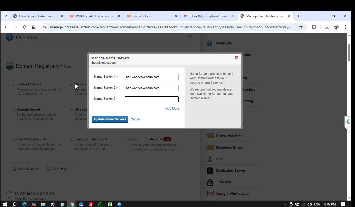The height and width of the screenshot is (207, 355).
Task: Open the Chrome downloads icon
Action: 327,27
